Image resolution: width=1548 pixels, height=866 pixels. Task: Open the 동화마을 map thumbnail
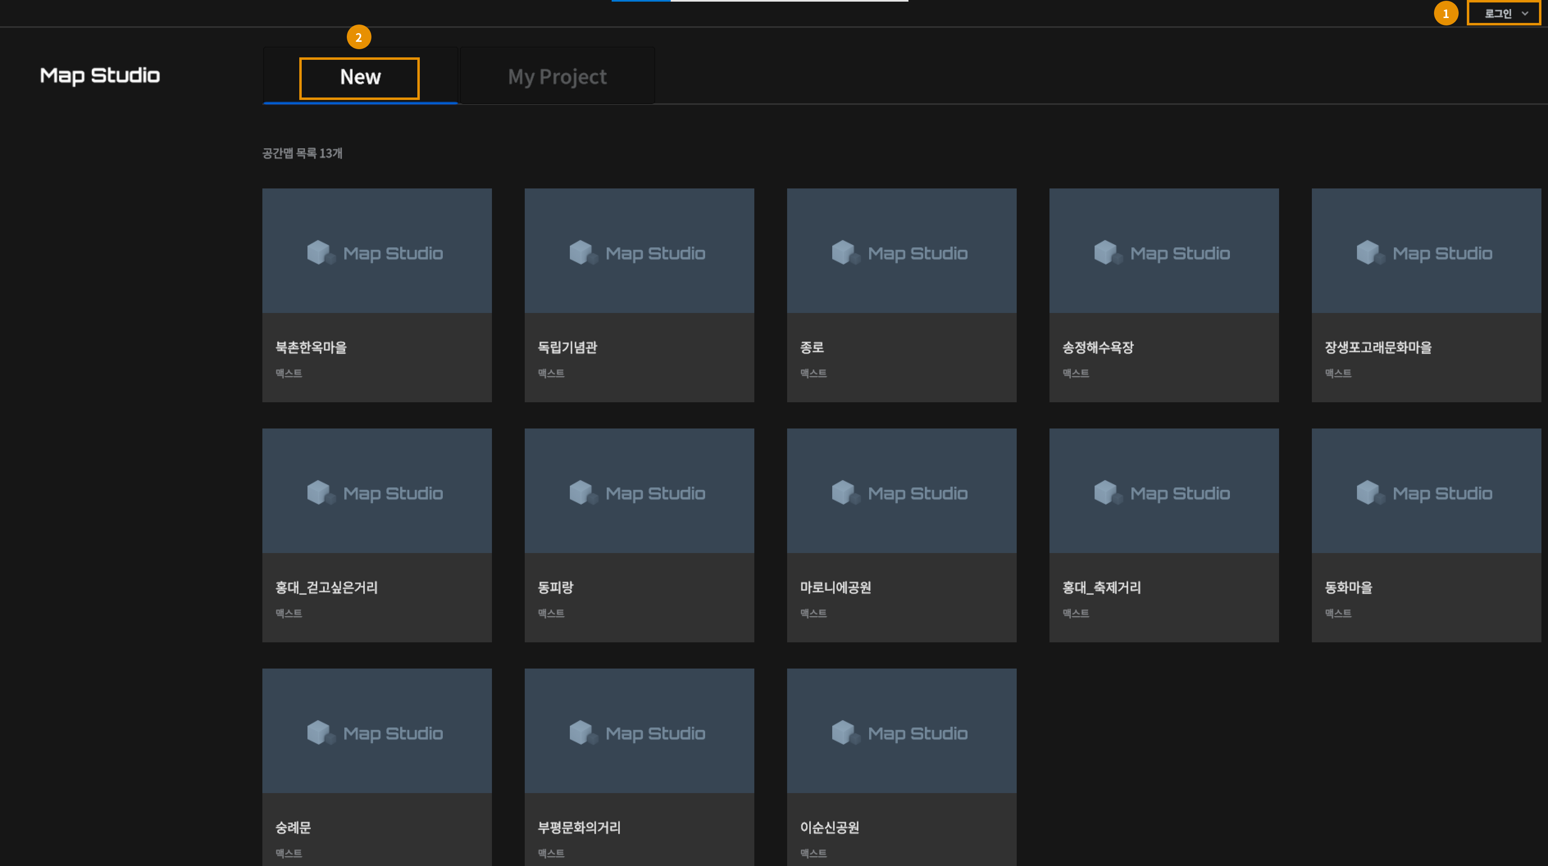[x=1426, y=491]
